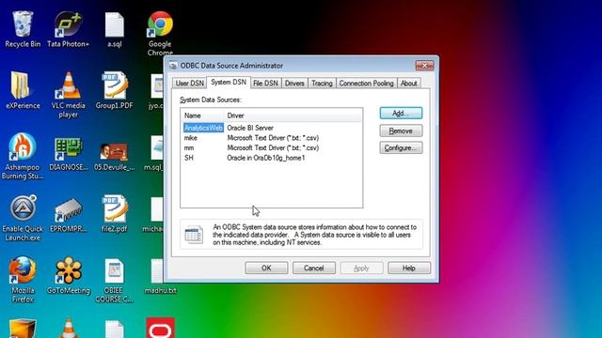Select the EPROMPR shortcut icon

pos(69,215)
